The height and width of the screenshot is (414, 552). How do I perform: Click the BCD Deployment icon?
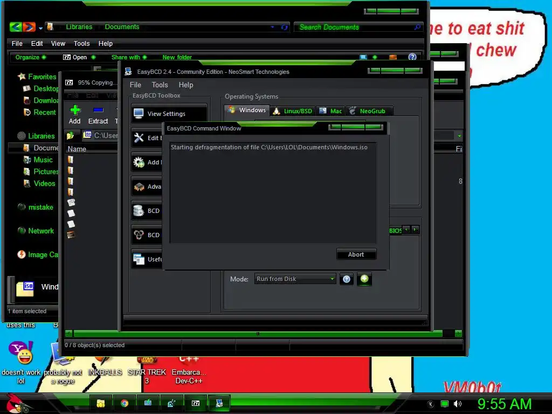[x=139, y=235]
